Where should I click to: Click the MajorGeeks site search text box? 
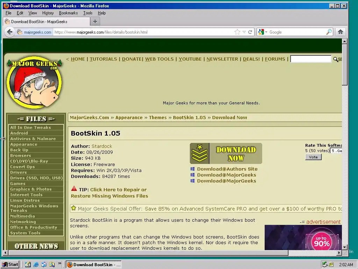click(311, 59)
